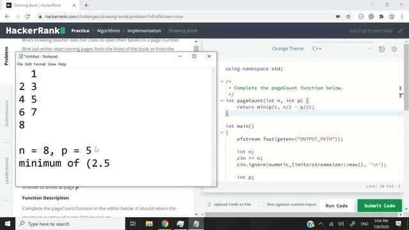Click Exit Full Screen View

[371, 31]
